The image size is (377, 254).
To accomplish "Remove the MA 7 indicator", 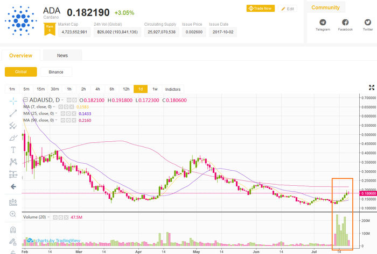I will click(x=72, y=107).
